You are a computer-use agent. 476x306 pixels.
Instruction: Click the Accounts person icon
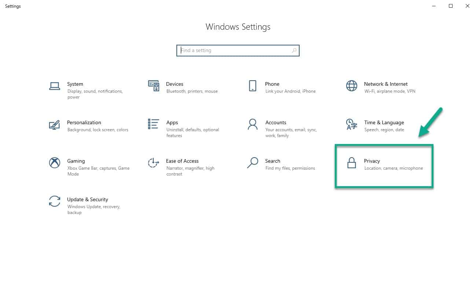253,124
